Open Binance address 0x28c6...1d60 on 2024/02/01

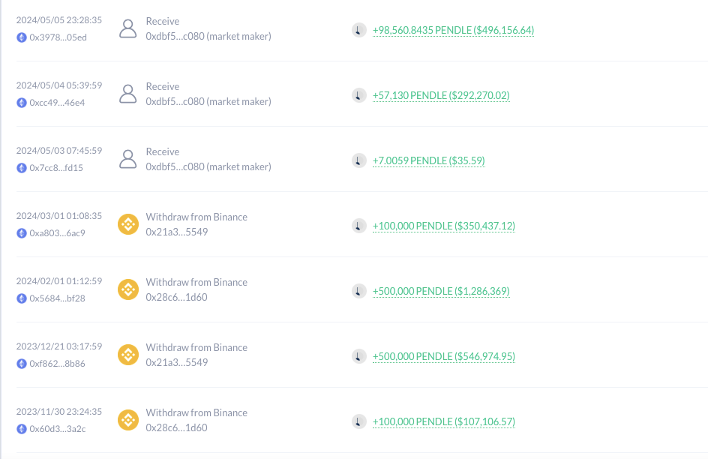click(x=176, y=298)
